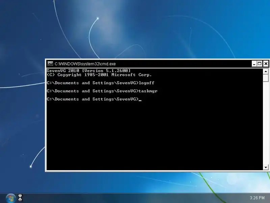Click the 'taskmgr' command text

[148, 91]
